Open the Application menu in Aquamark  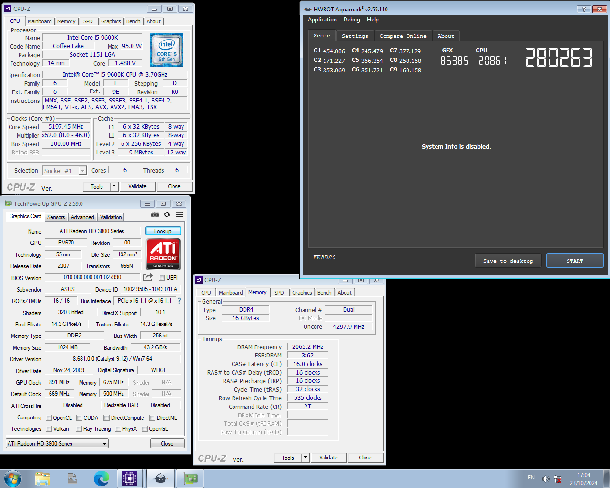(322, 20)
